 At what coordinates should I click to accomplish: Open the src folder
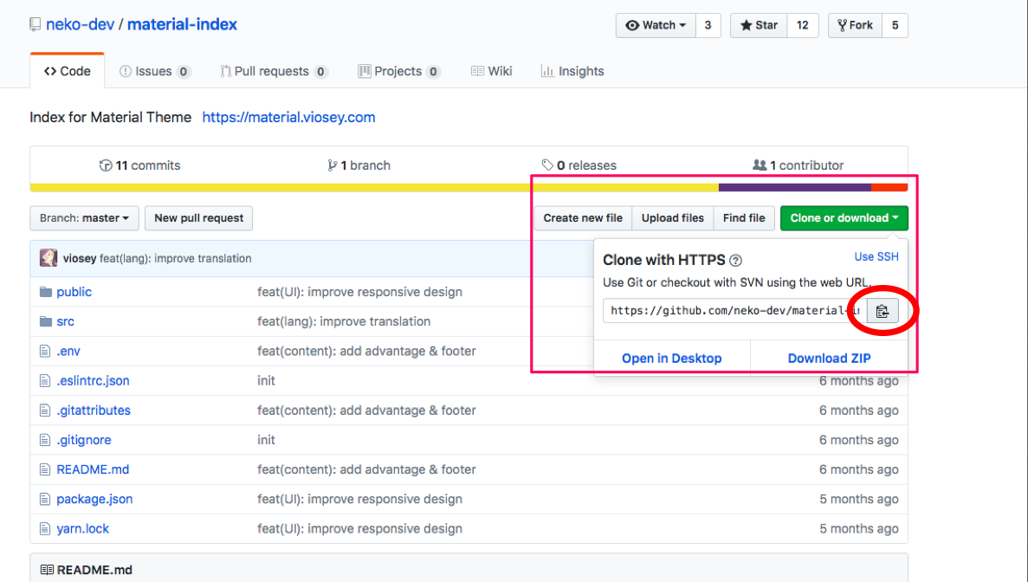[66, 322]
